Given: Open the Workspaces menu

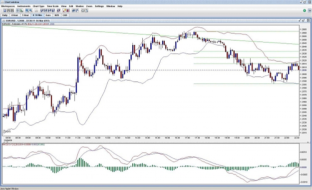Looking at the screenshot, I should [8, 6].
